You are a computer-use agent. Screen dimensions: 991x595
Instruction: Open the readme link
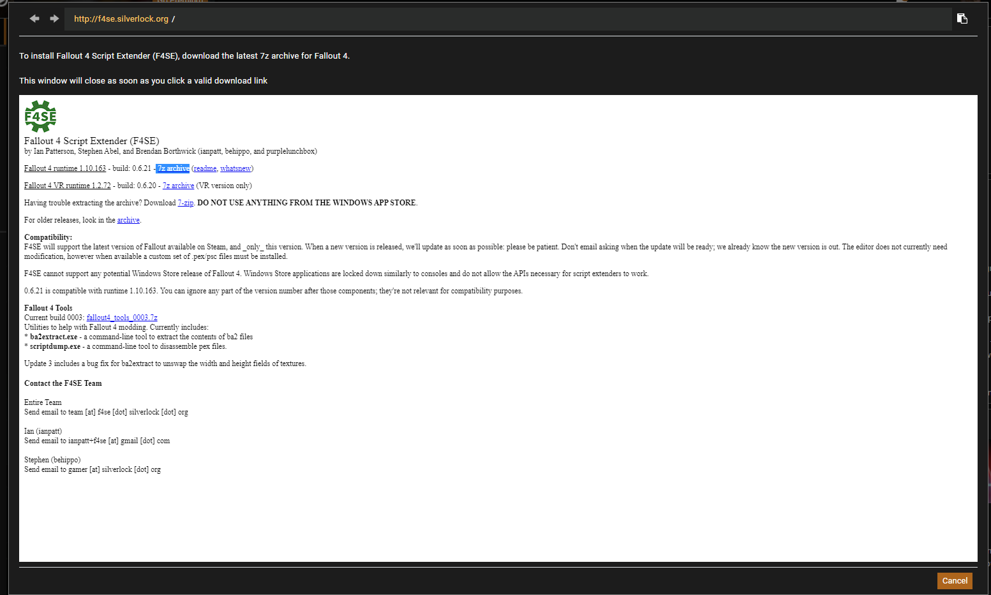coord(205,168)
